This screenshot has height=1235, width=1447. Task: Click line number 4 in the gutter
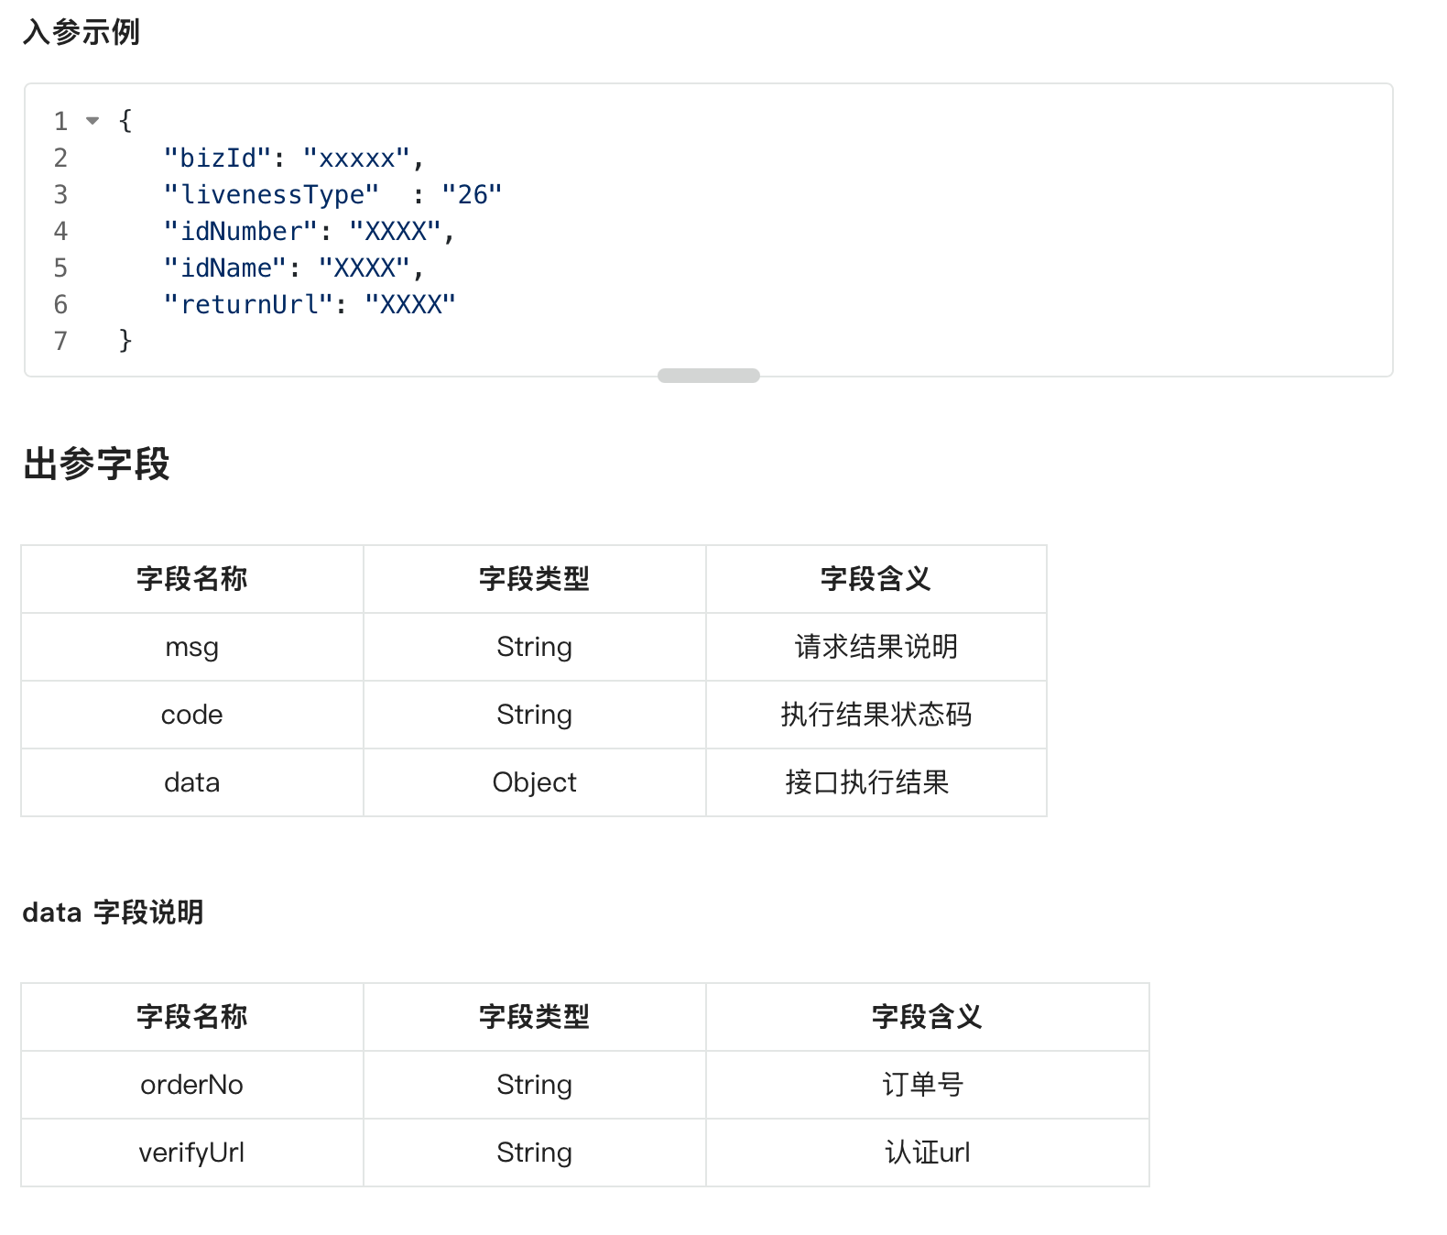(60, 231)
